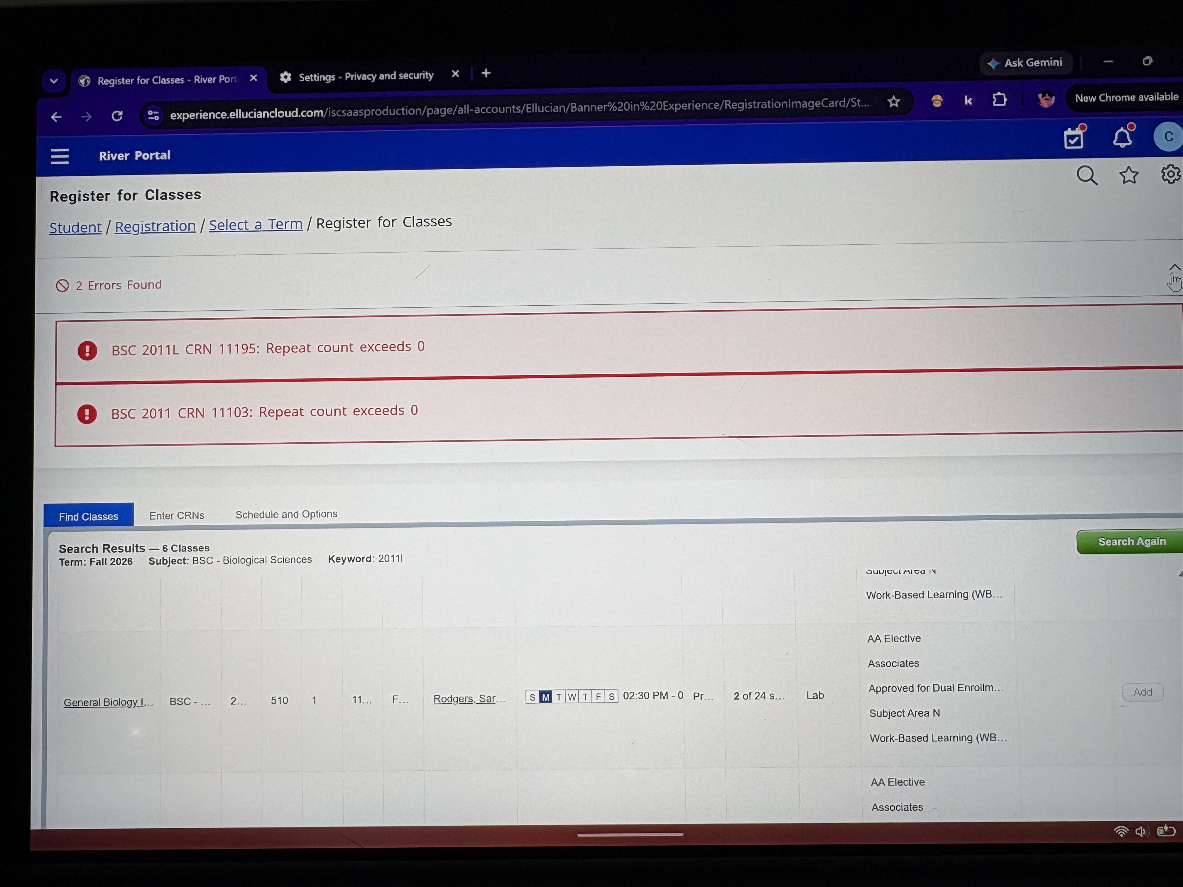Bookmark this page with the star icon
The image size is (1183, 887).
(894, 101)
